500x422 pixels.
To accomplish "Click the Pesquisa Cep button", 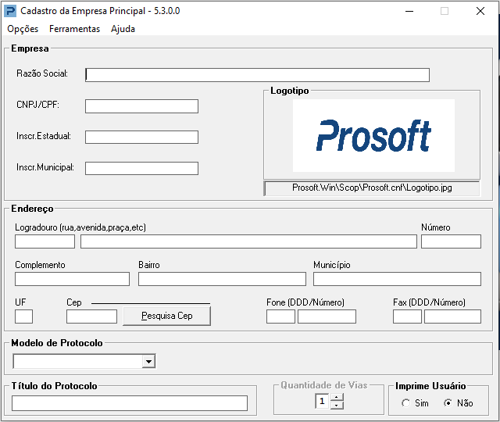I will point(166,316).
